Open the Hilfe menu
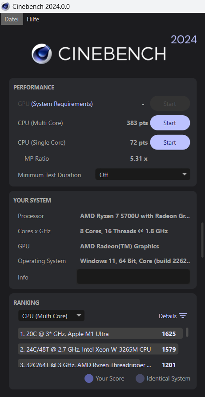This screenshot has width=205, height=397. (x=33, y=19)
